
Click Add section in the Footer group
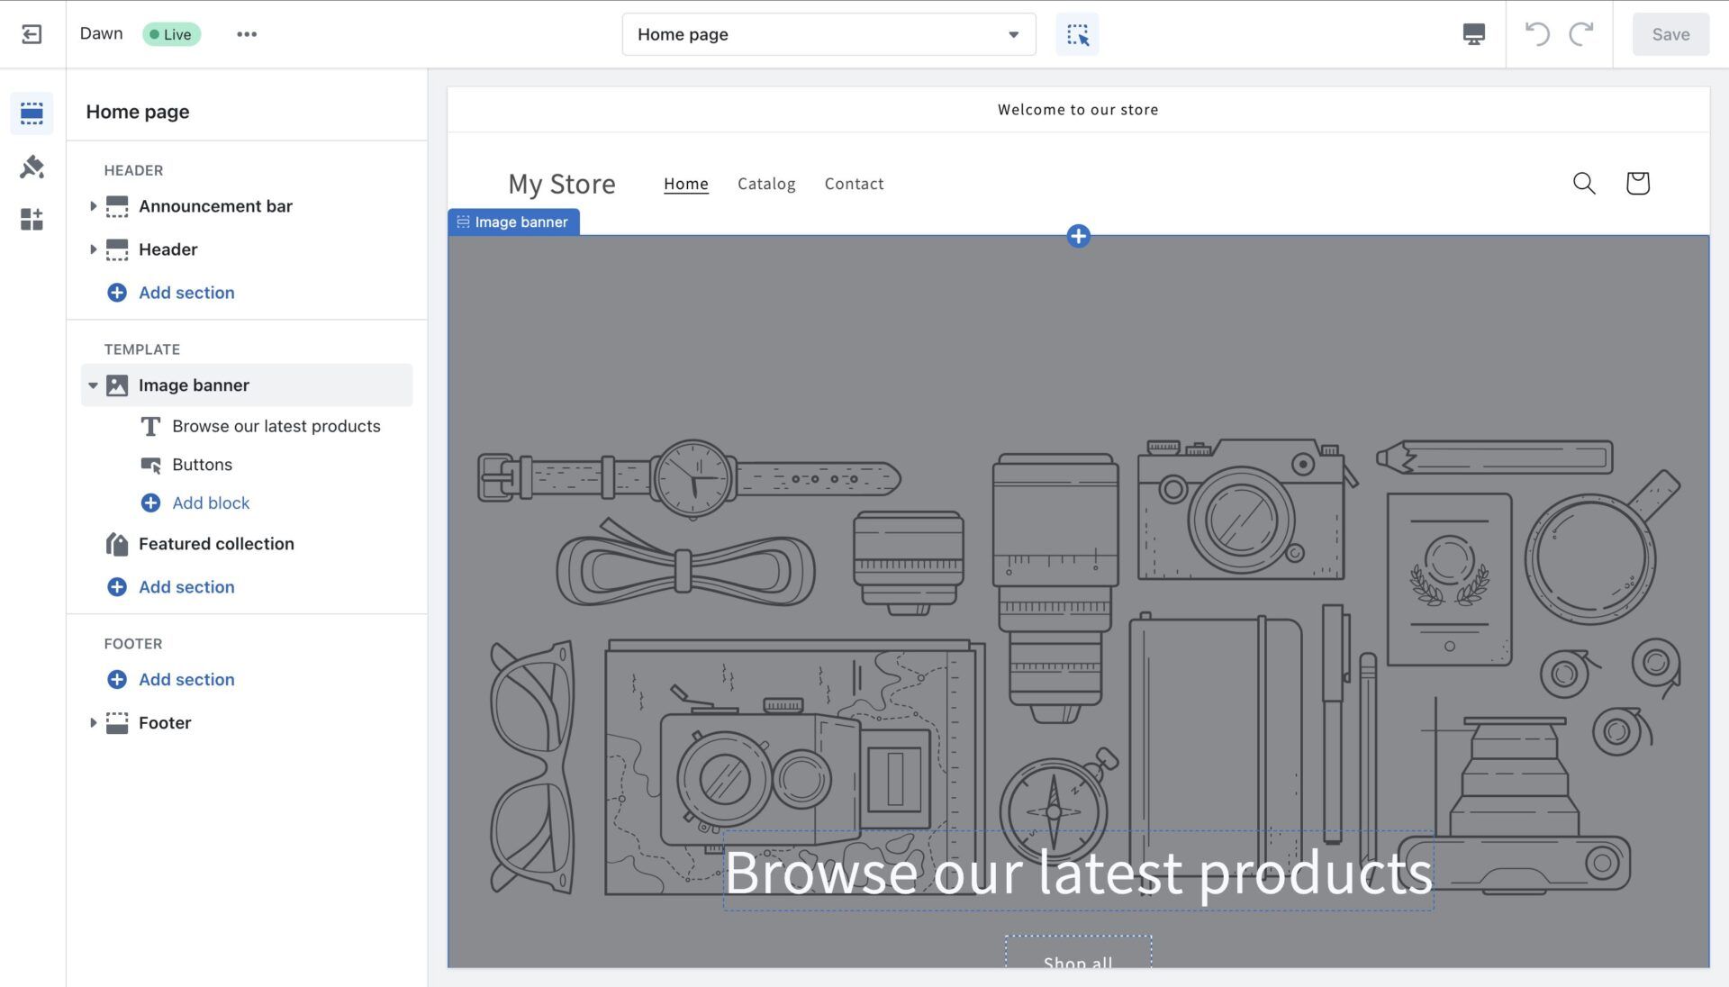pos(186,680)
